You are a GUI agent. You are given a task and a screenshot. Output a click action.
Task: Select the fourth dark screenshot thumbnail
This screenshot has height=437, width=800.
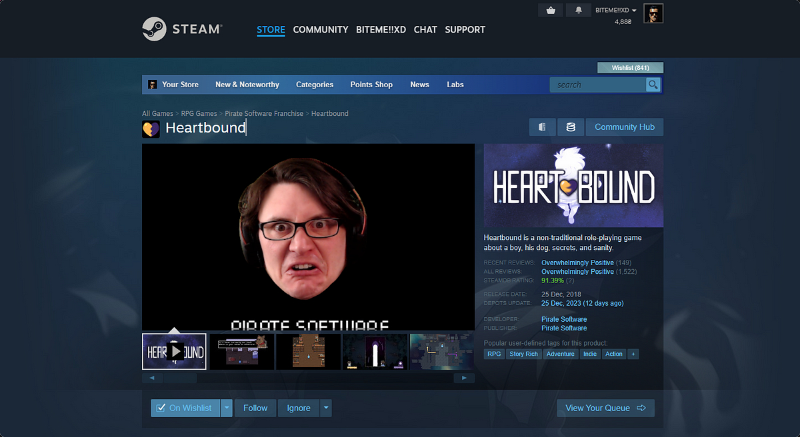click(375, 351)
